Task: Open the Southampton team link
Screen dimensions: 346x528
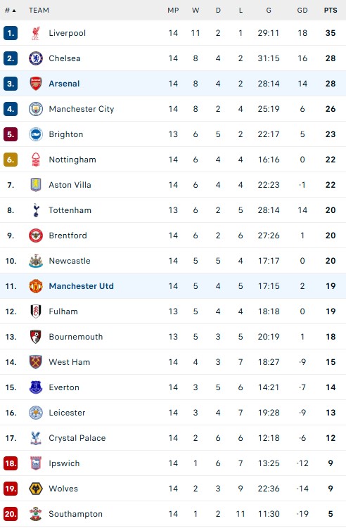Action: tap(75, 514)
